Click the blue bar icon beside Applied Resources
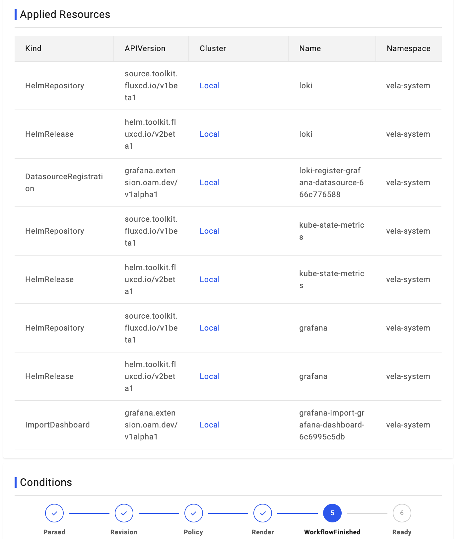 click(x=16, y=14)
